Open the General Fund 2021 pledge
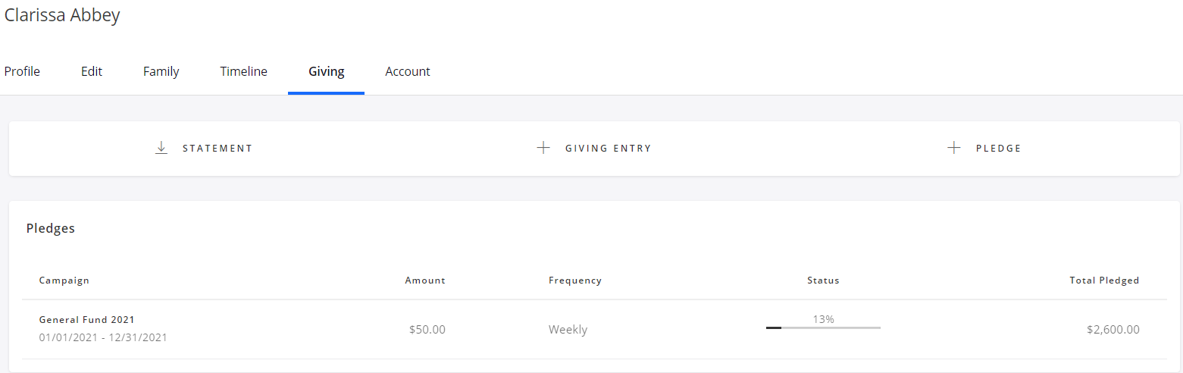1183x373 pixels. (86, 320)
